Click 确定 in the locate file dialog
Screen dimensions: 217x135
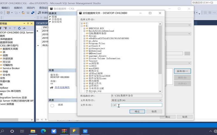pyautogui.click(x=137, y=111)
